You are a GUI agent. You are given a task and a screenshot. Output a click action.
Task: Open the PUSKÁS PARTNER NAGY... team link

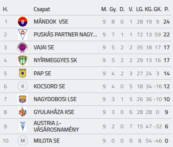(66, 35)
